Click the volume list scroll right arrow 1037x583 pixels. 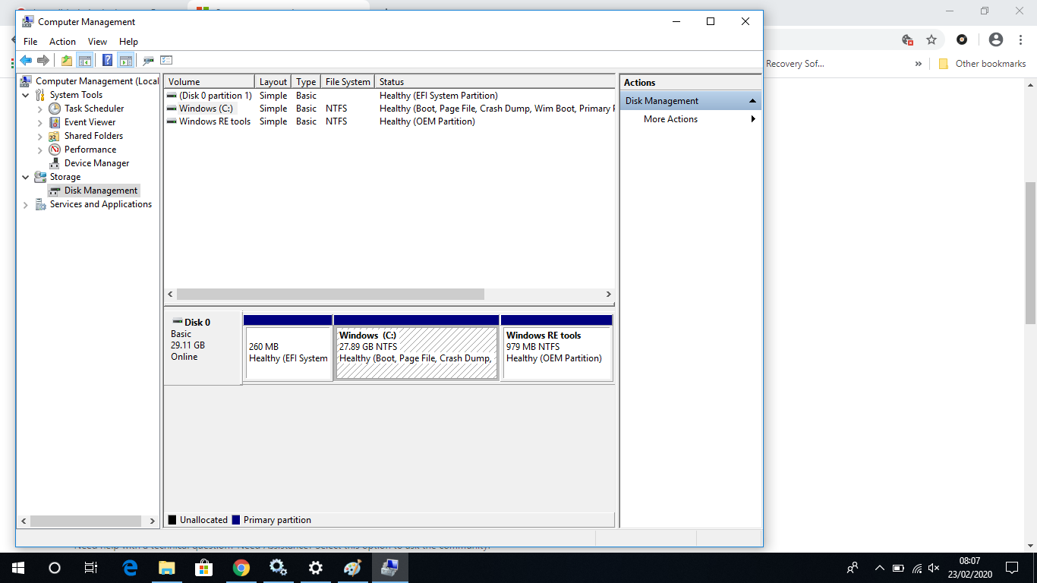pos(608,294)
